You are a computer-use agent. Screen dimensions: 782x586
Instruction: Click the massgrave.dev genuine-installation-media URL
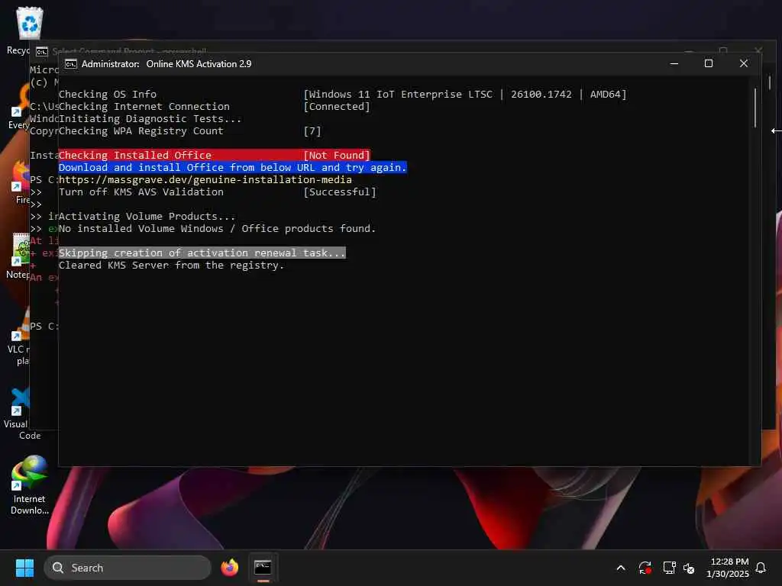coord(205,180)
